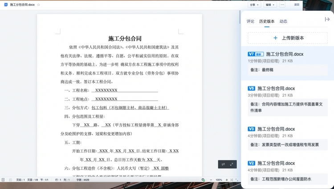Click the fullscreen expand icon on the document

click(232, 164)
